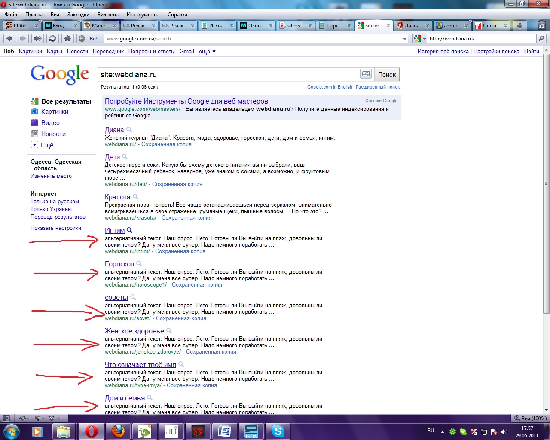Click the Войти sign-in link
This screenshot has width=550, height=440.
click(532, 52)
